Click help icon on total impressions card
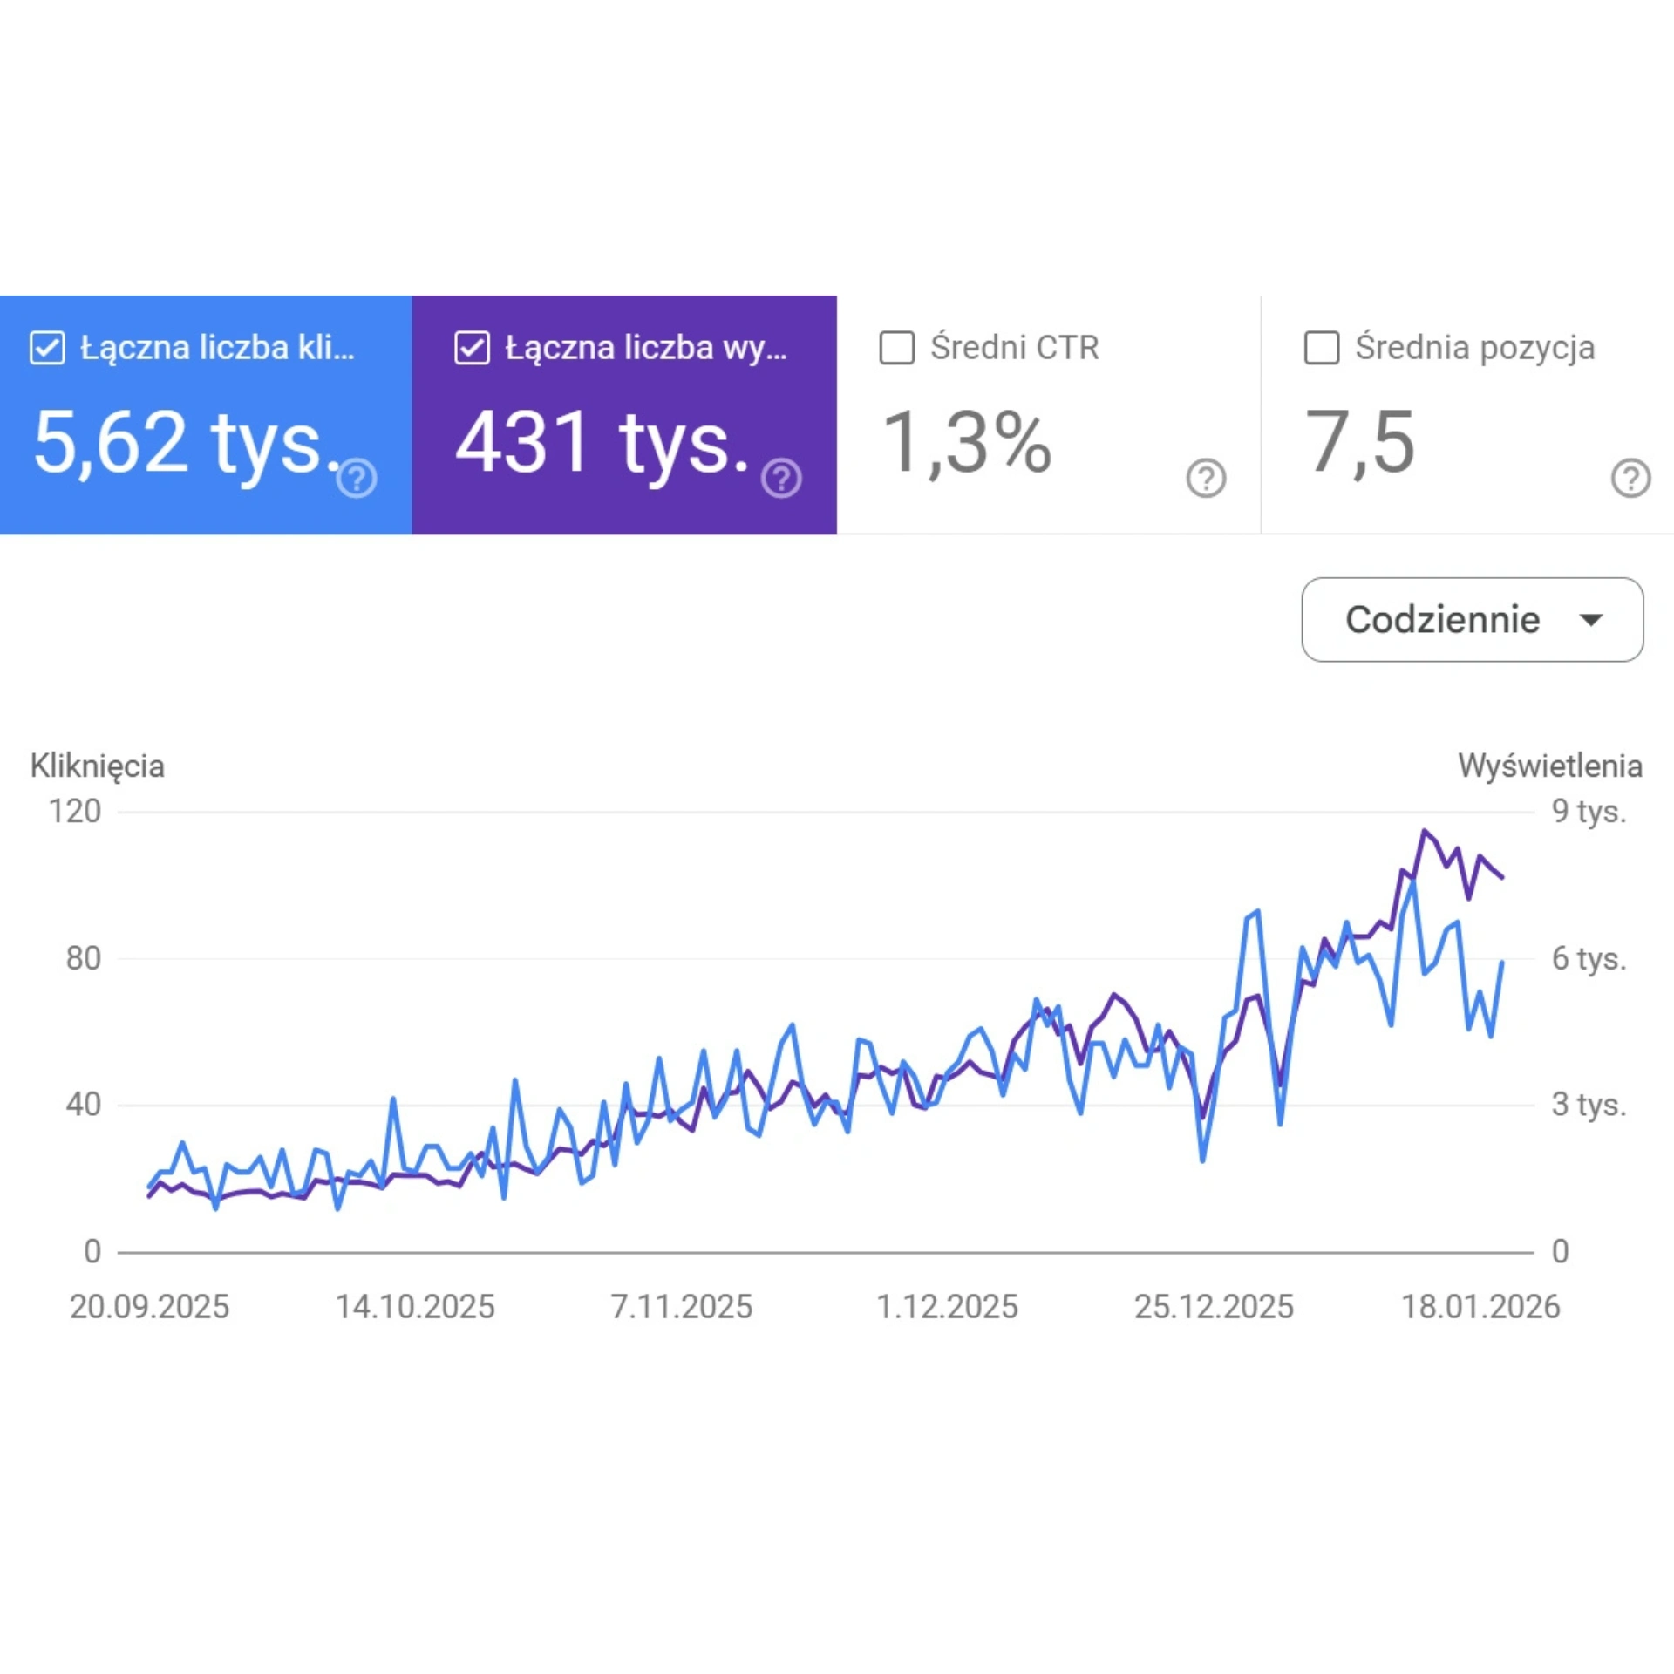 (781, 478)
